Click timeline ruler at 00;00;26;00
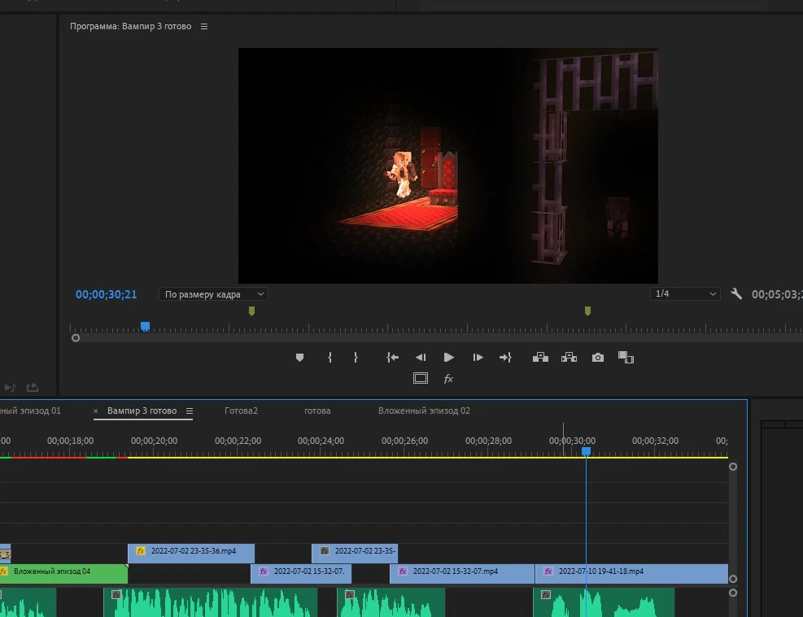This screenshot has height=617, width=803. pos(404,441)
